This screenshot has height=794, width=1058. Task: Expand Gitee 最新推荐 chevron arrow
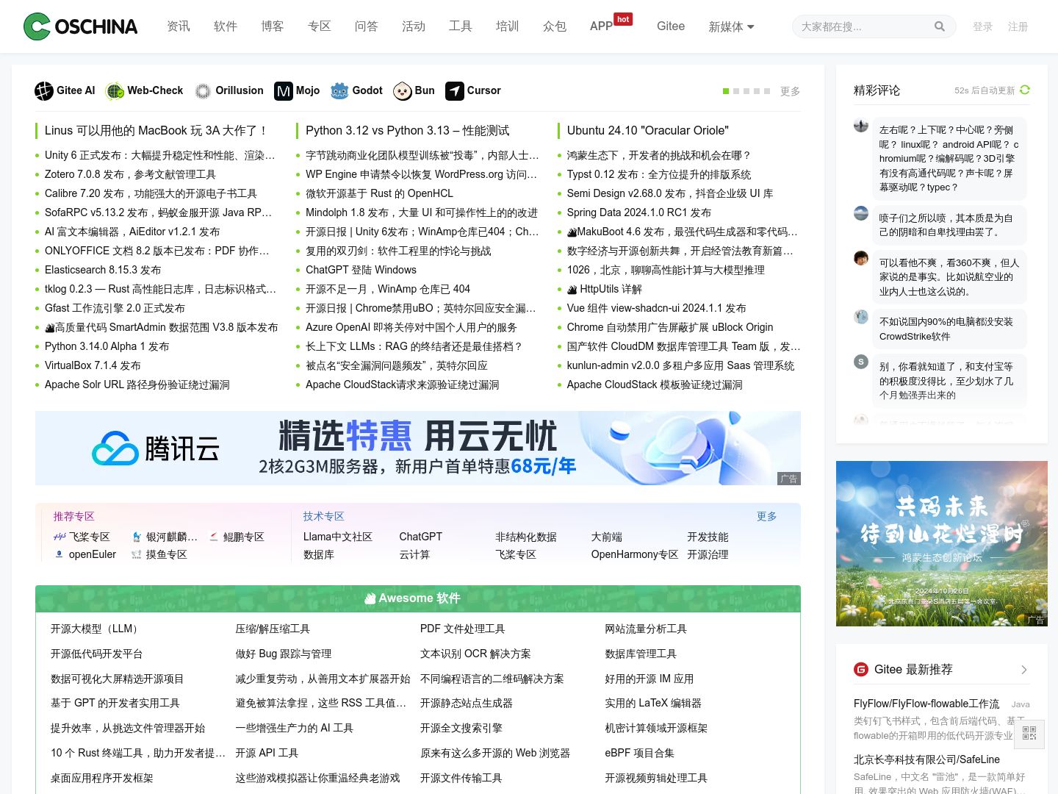pyautogui.click(x=1023, y=669)
